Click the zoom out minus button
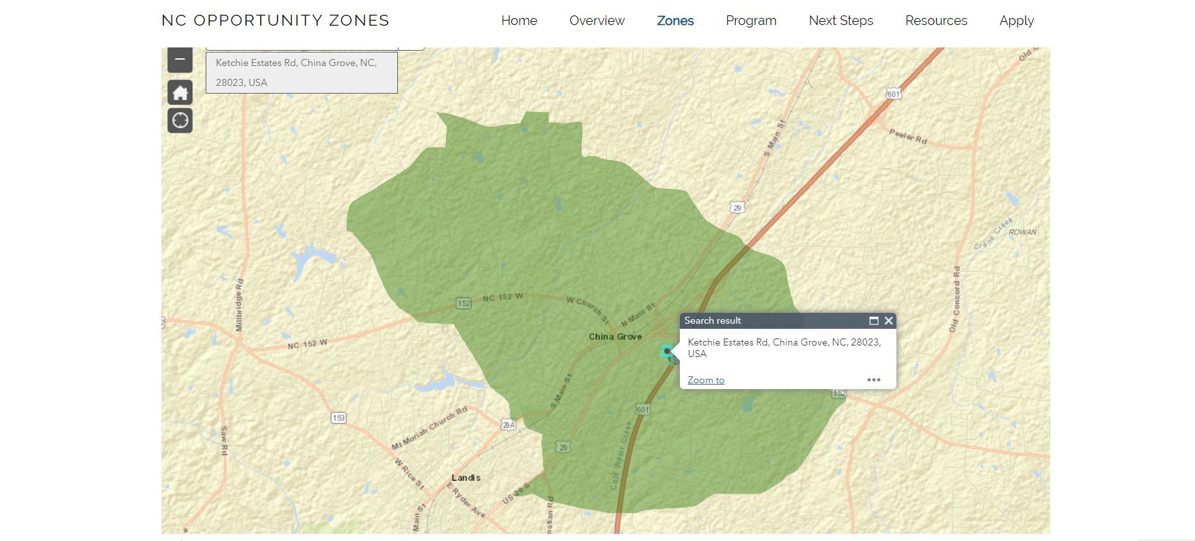Screen dimensions: 1195x541 [180, 60]
